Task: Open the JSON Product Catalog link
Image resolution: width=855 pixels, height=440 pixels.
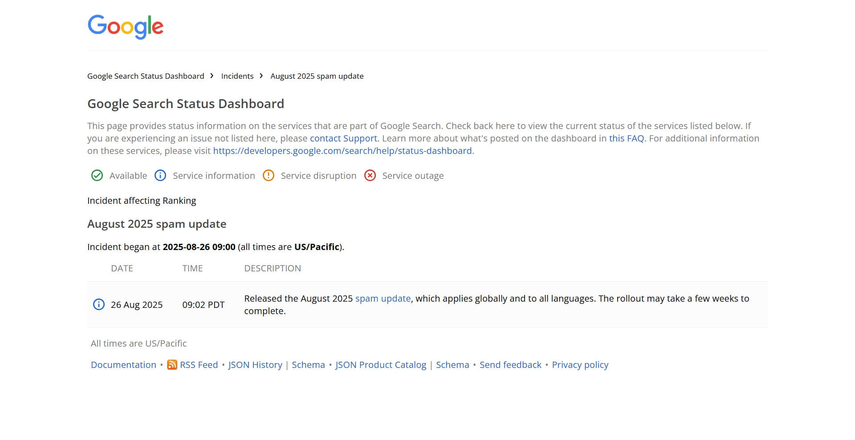Action: 381,365
